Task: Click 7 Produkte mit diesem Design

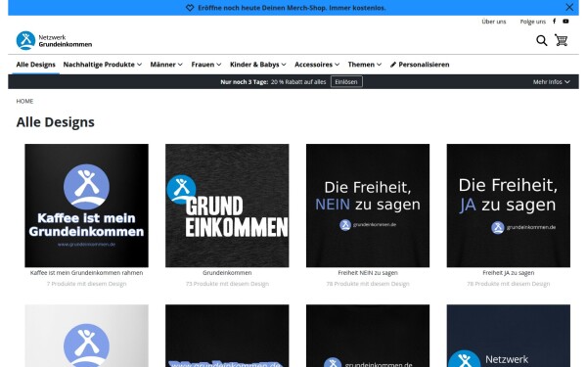Action: [86, 284]
